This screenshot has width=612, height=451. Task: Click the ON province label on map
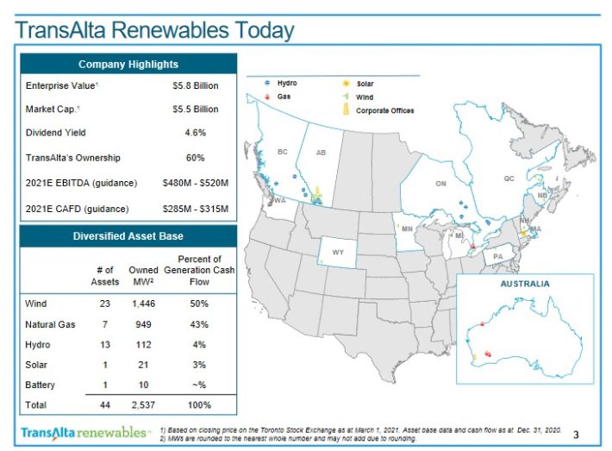(440, 185)
